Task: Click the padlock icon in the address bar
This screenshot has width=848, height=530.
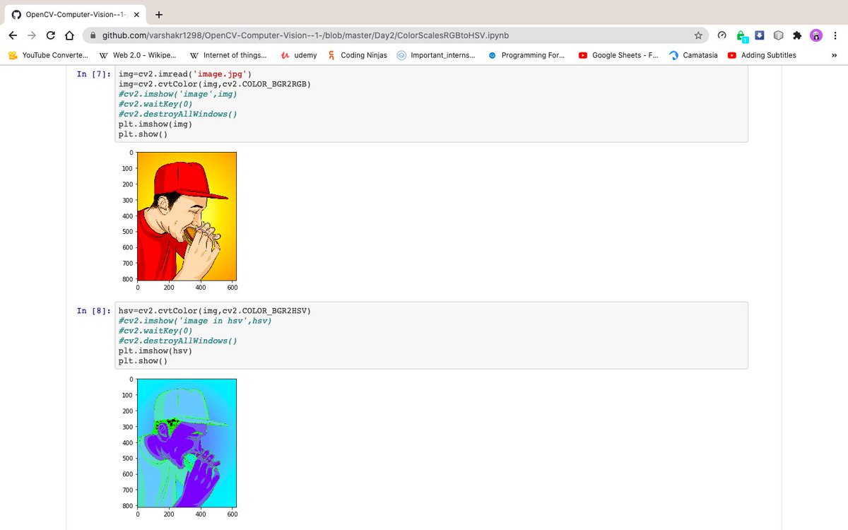Action: (x=93, y=34)
